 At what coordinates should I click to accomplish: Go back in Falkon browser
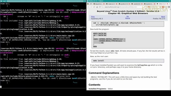[x=88, y=7]
